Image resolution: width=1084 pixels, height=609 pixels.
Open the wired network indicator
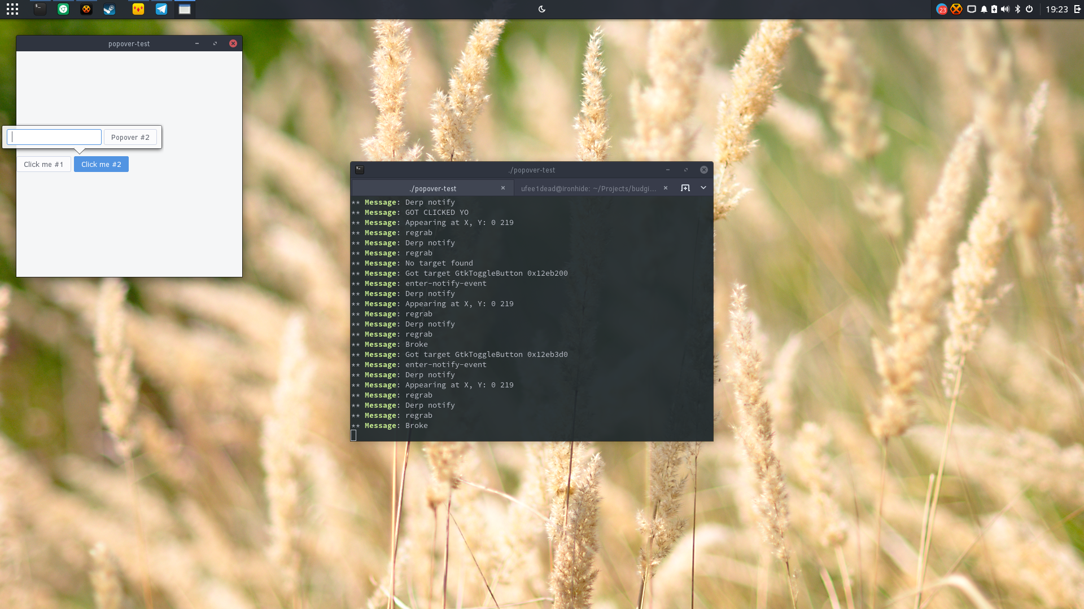click(972, 9)
